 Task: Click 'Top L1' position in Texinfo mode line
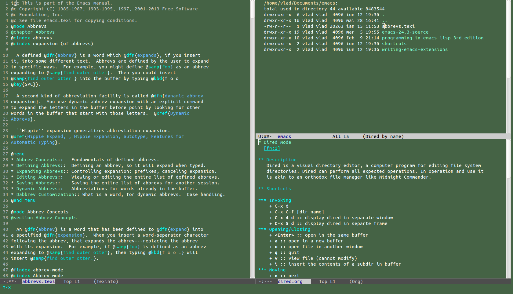click(x=71, y=281)
